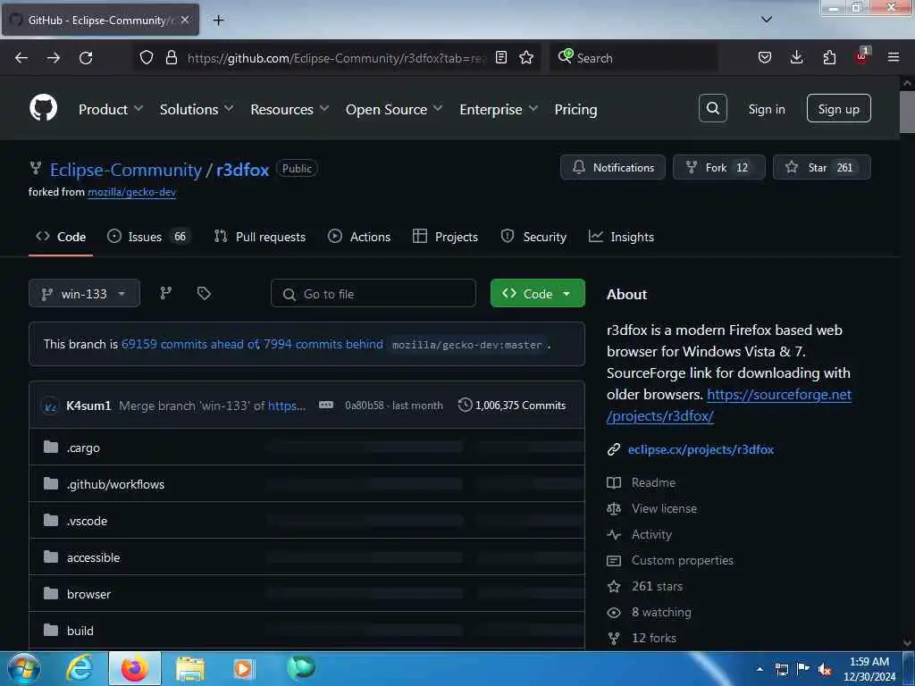The height and width of the screenshot is (686, 915).
Task: Toggle reader view in the address bar
Action: tap(501, 57)
